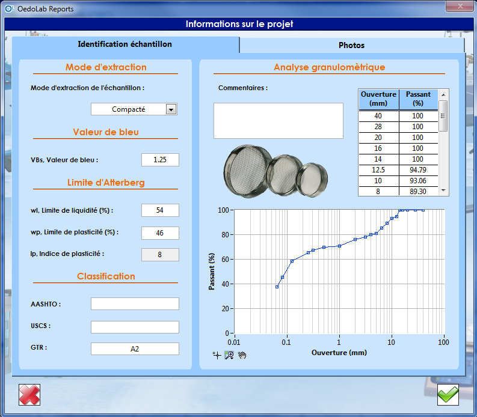
Task: Select the hand pan tool
Action: (242, 355)
